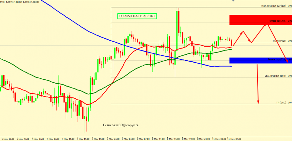Click the TP (-38.2) level label
This screenshot has width=292, height=141.
click(x=283, y=103)
